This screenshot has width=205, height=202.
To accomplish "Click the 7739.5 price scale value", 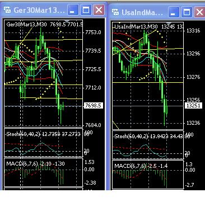I will coord(93,51).
